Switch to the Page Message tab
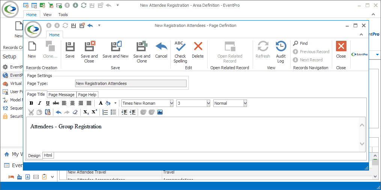The image size is (381, 190). pyautogui.click(x=62, y=95)
